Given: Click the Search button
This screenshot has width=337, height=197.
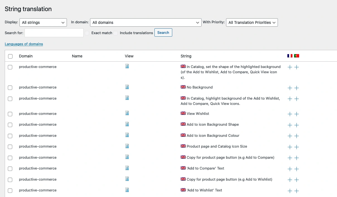Looking at the screenshot, I should (x=163, y=32).
